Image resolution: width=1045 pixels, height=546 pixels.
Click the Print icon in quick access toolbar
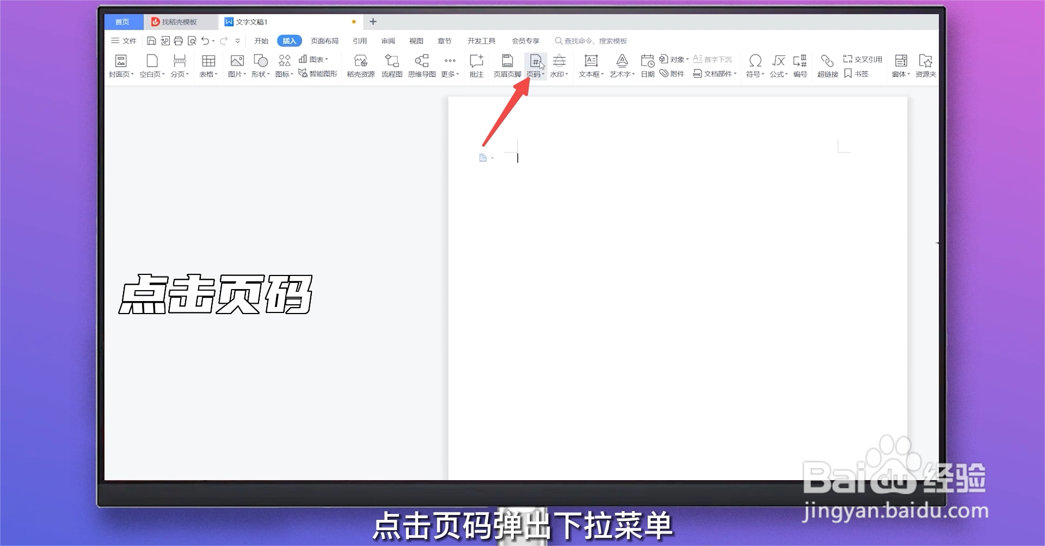point(178,41)
